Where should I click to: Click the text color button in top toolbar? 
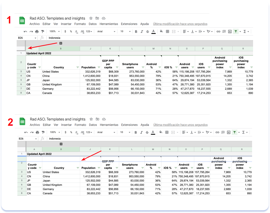(x=153, y=32)
